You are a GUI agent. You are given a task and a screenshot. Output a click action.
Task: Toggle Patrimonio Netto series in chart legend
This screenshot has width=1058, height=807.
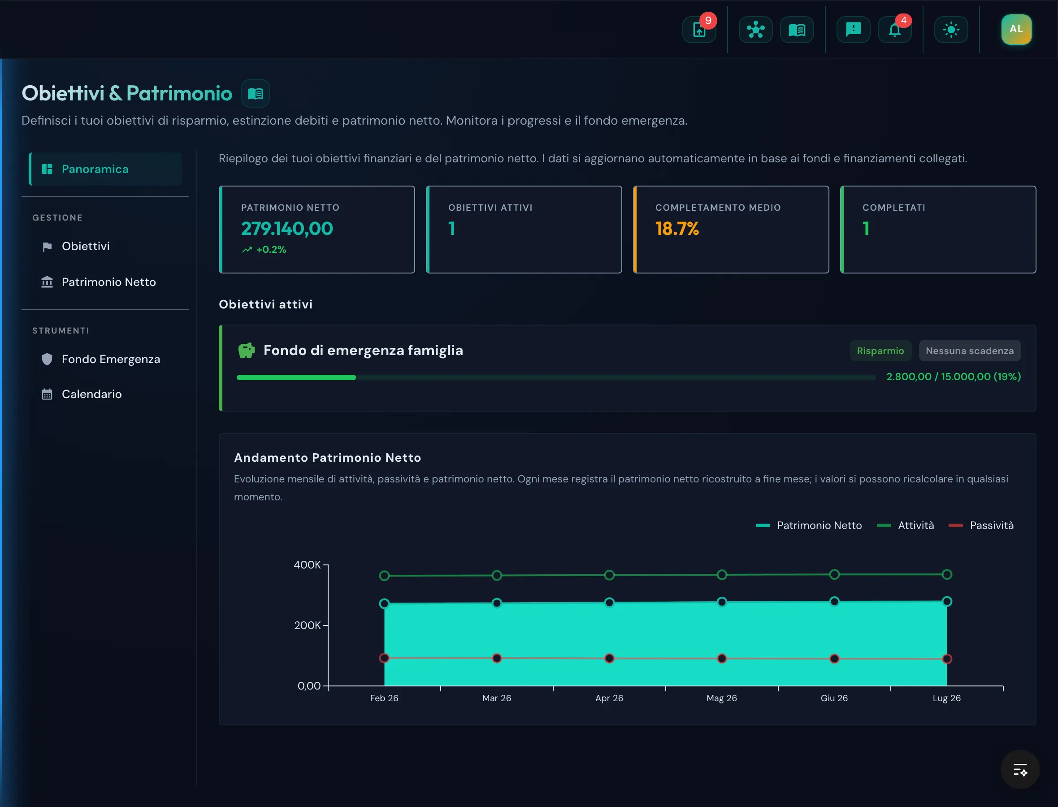point(809,525)
